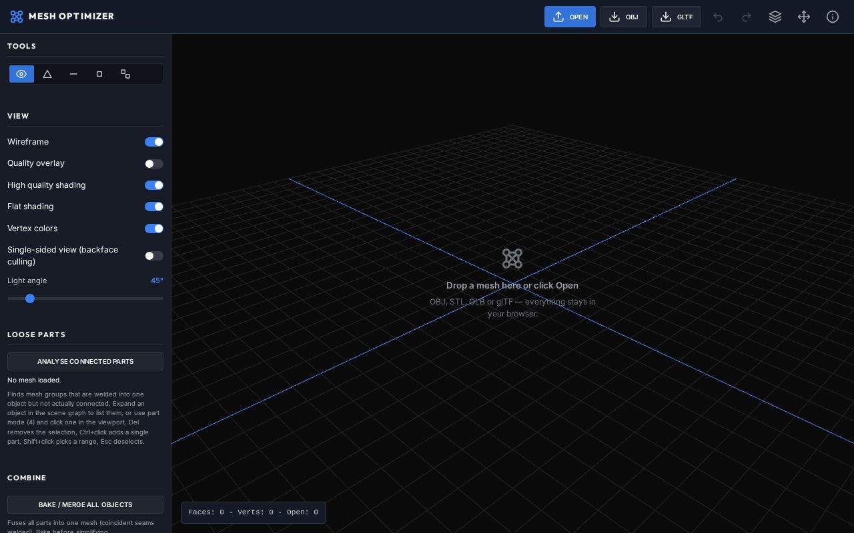This screenshot has width=854, height=533.
Task: Click Analyse Connected Parts button
Action: [85, 361]
